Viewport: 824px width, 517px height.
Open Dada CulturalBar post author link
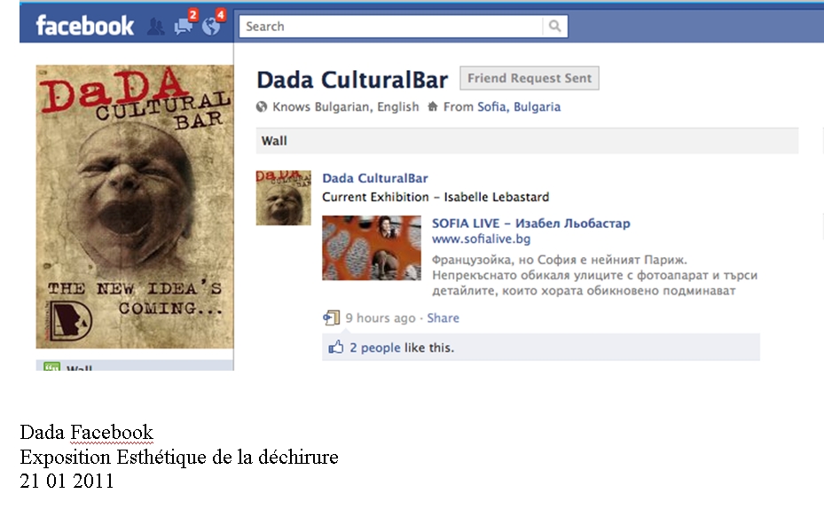[375, 178]
